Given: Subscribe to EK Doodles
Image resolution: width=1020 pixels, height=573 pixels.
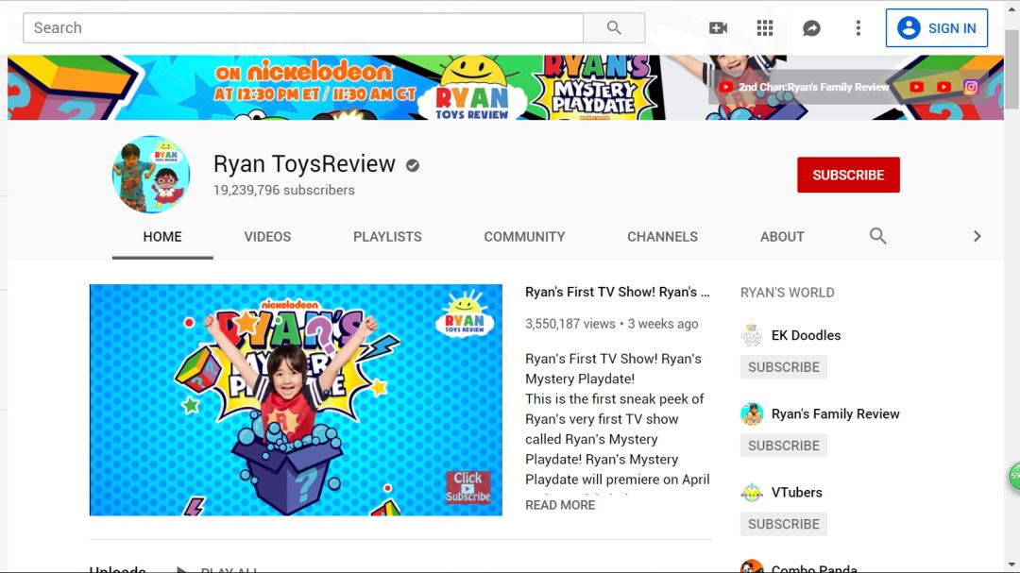Looking at the screenshot, I should [783, 367].
